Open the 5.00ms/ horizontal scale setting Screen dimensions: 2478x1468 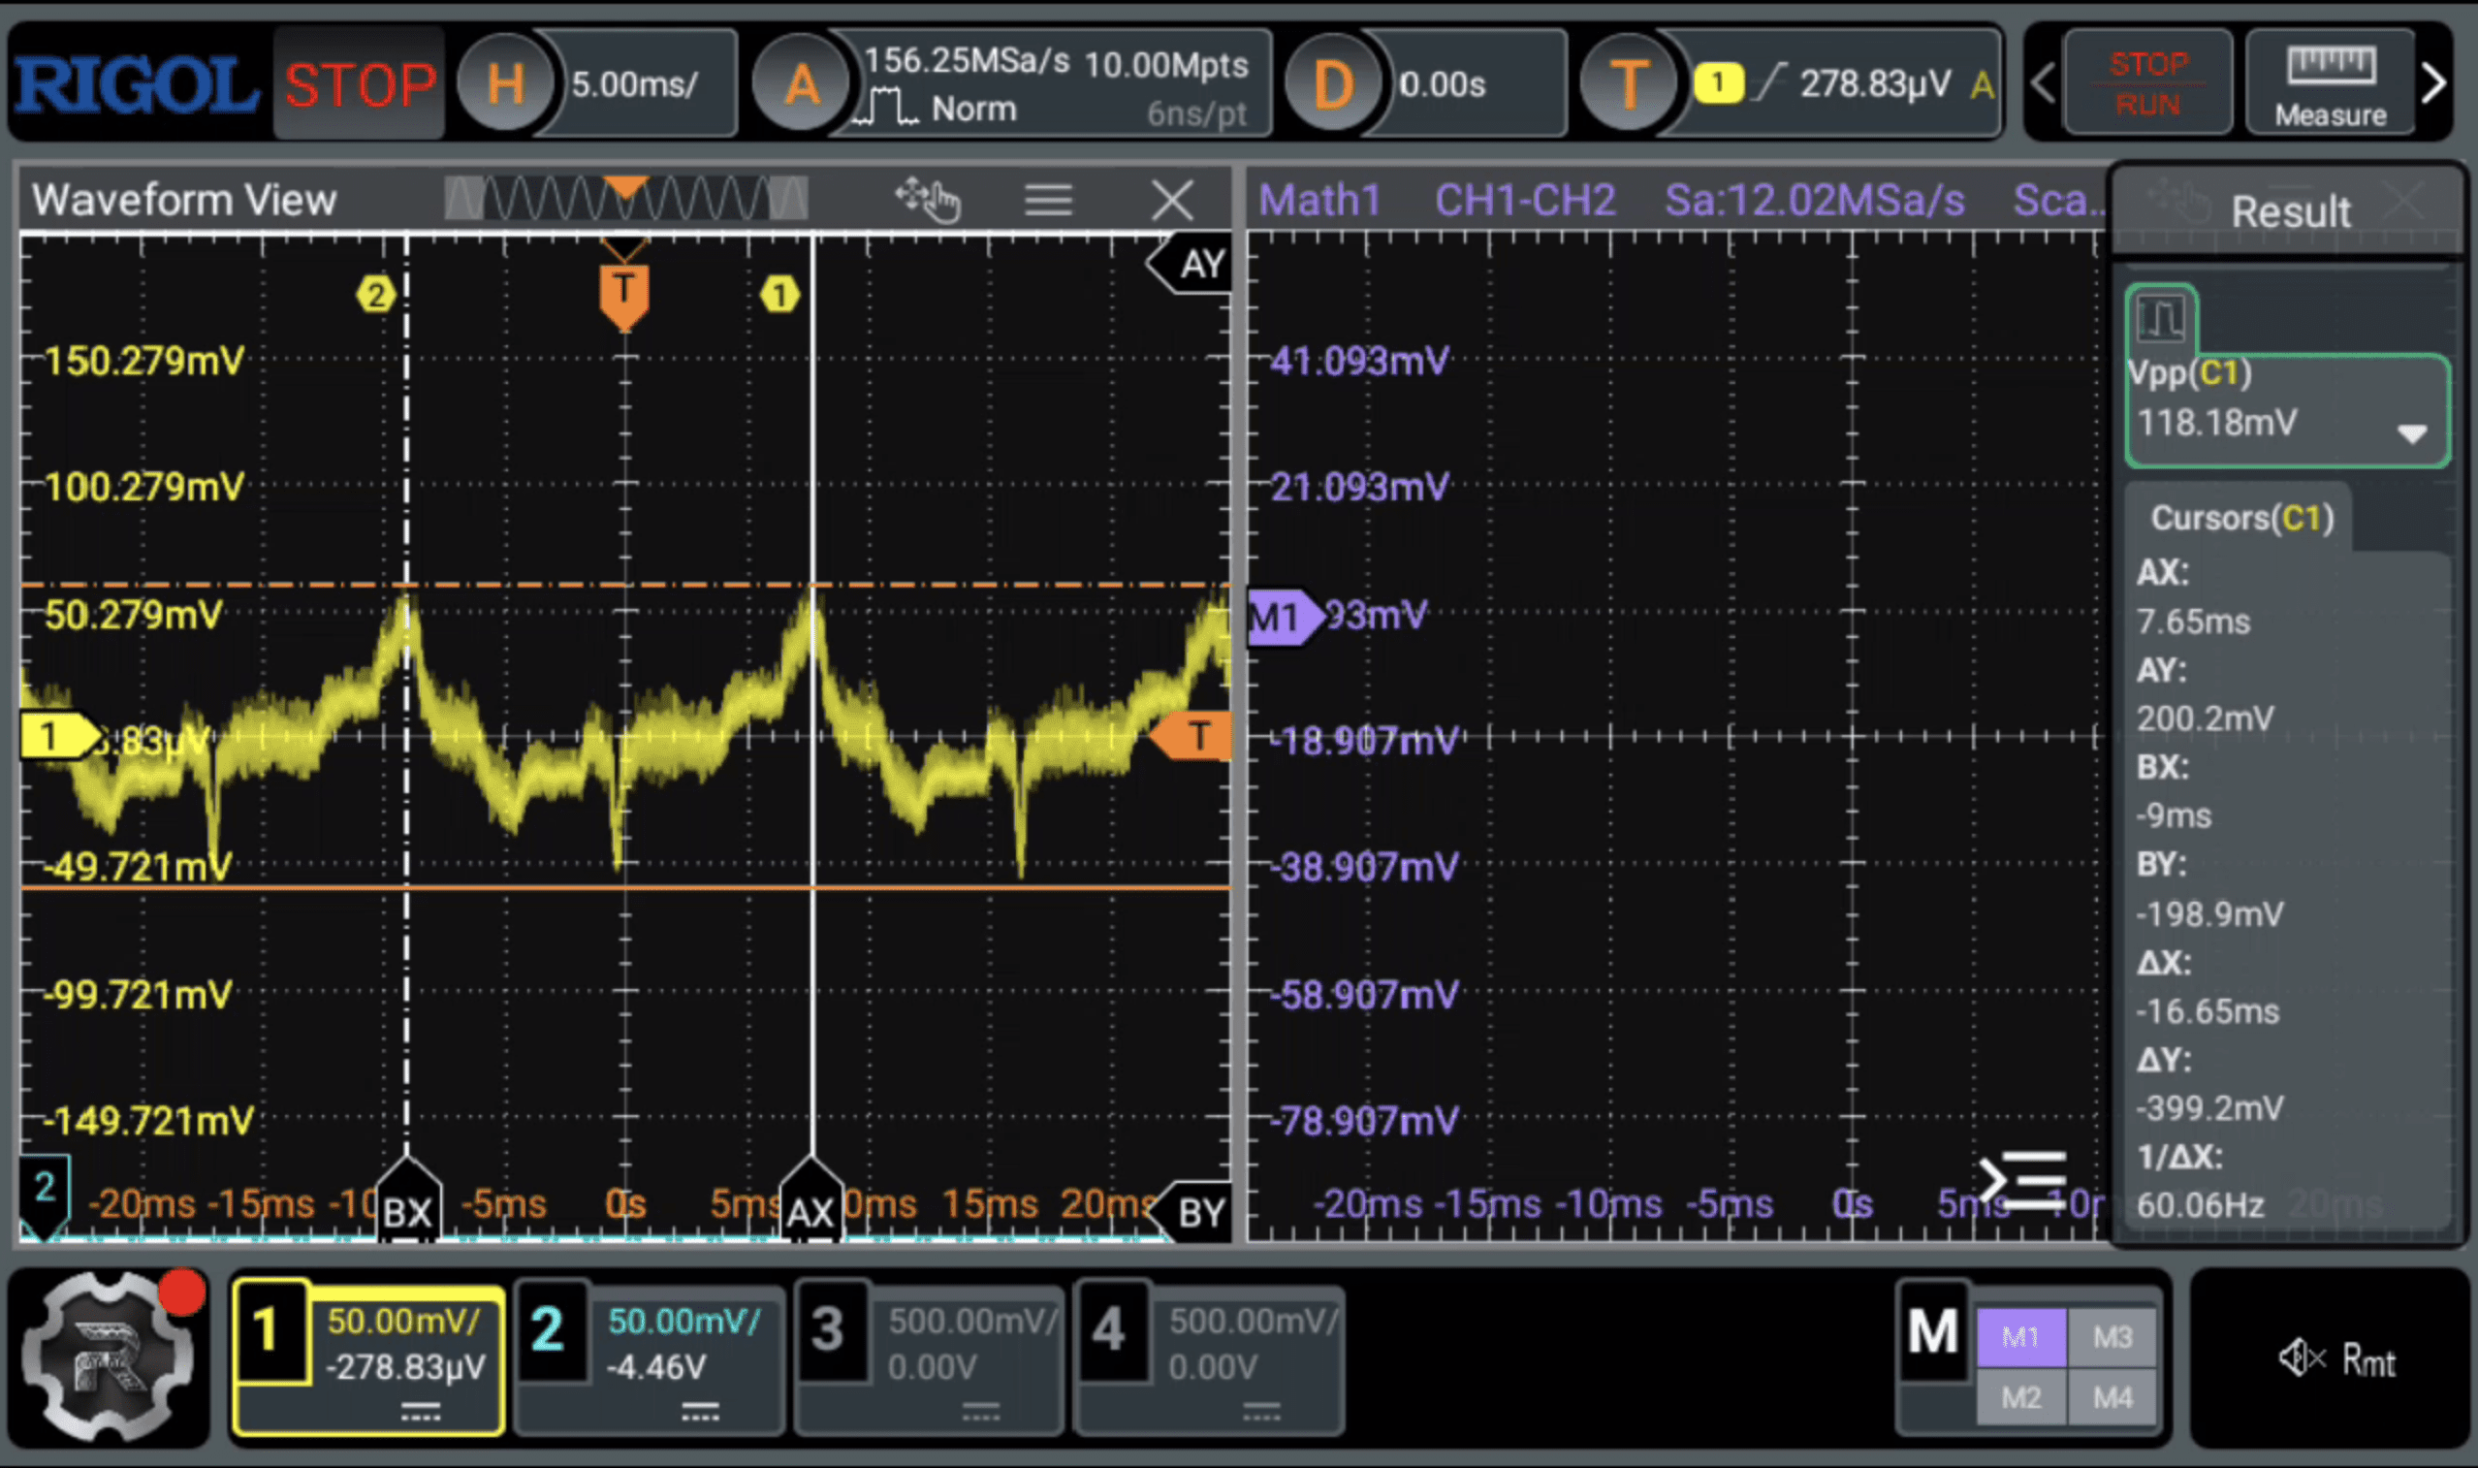pyautogui.click(x=635, y=84)
